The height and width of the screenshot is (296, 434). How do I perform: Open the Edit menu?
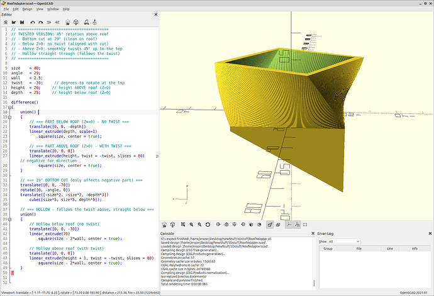point(16,9)
